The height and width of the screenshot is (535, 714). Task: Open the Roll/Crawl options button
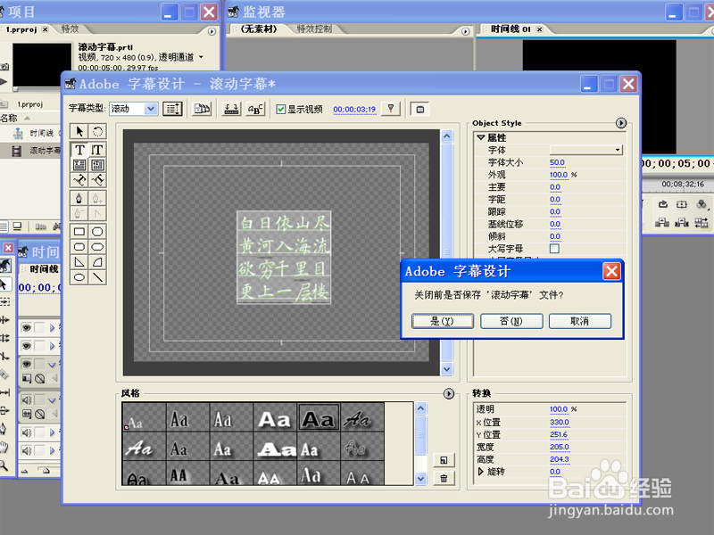click(172, 109)
